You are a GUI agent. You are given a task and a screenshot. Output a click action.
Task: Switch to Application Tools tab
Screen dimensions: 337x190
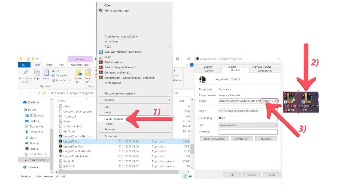80,65
